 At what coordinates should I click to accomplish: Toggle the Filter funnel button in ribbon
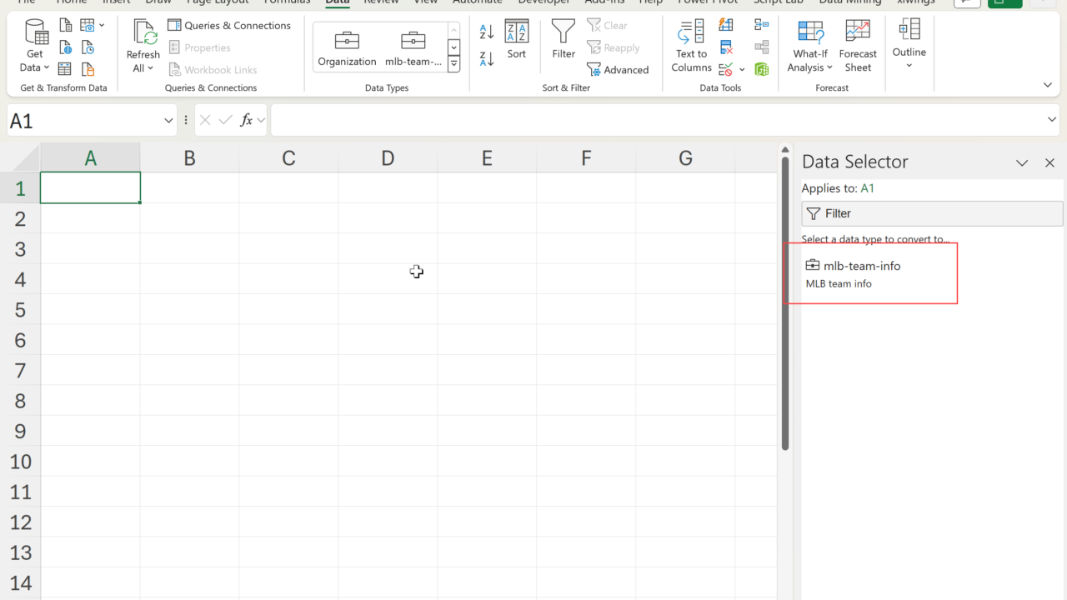pos(564,40)
